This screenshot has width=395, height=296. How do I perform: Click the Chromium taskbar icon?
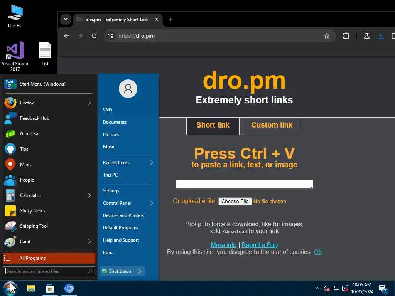click(x=69, y=288)
